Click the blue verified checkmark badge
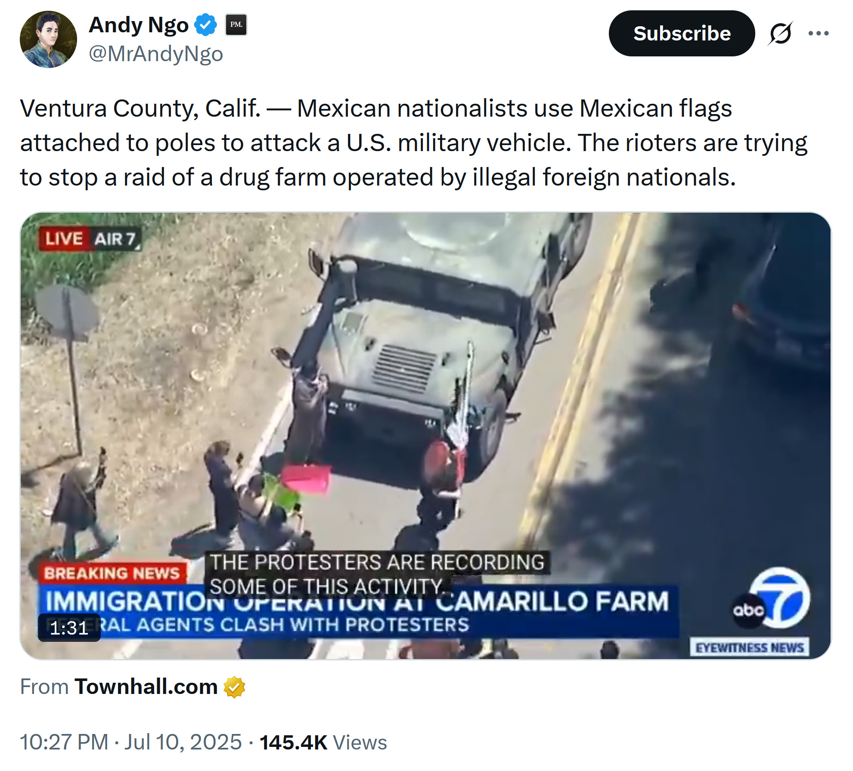853x771 pixels. click(x=206, y=25)
